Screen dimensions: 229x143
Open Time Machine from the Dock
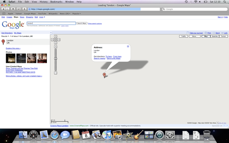pyautogui.click(x=159, y=135)
